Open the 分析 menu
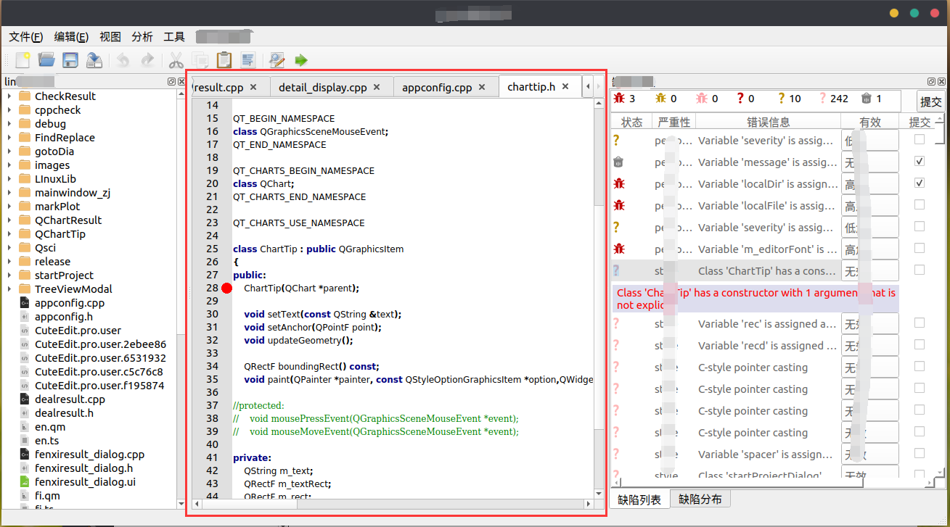 click(x=142, y=37)
